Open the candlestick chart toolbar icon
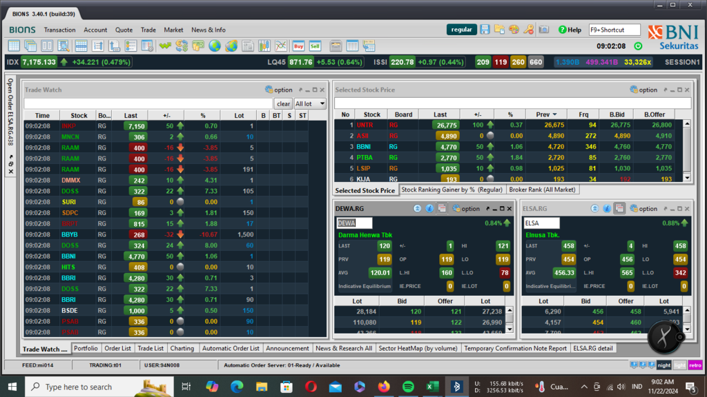The height and width of the screenshot is (397, 707). (x=264, y=46)
